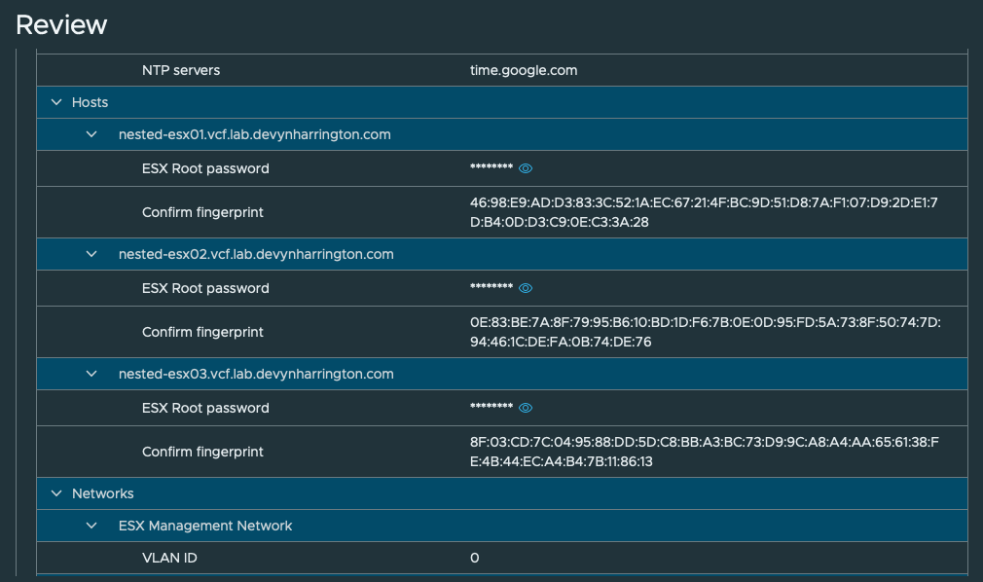
Task: Click the NTP servers label
Action: click(x=181, y=70)
